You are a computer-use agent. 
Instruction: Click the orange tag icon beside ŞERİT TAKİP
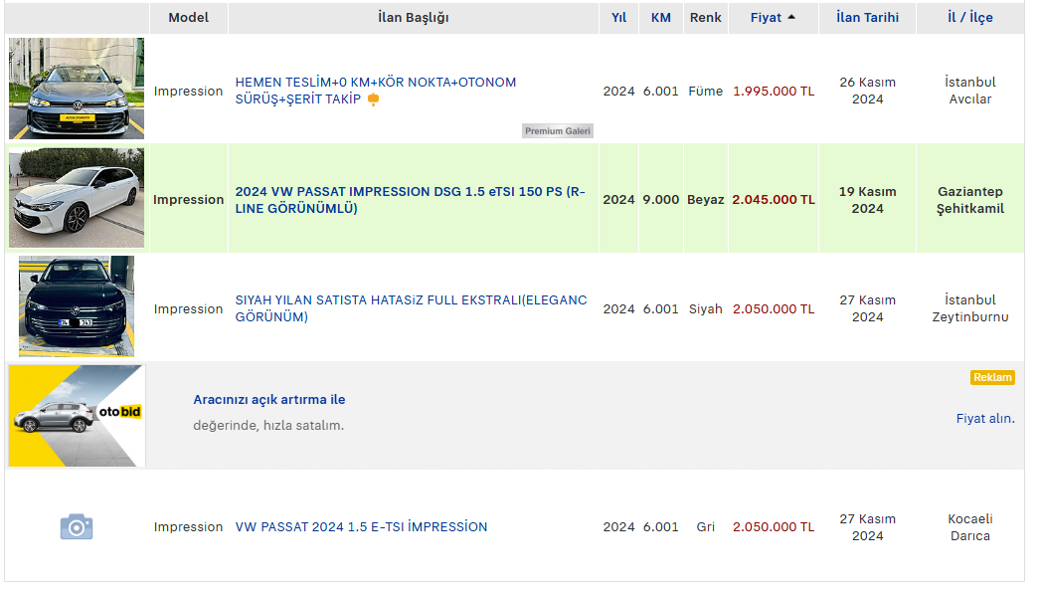(x=374, y=99)
